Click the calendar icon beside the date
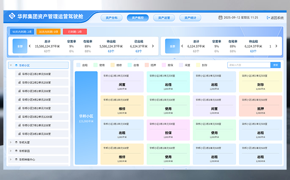290x180 pixels. tap(220, 18)
